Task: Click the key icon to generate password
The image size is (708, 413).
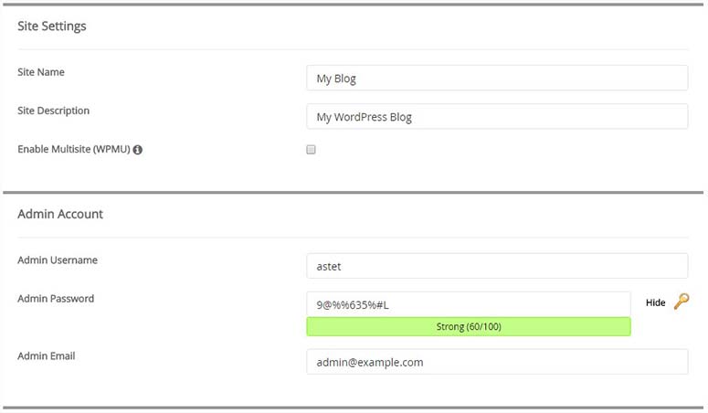Action: [x=682, y=302]
